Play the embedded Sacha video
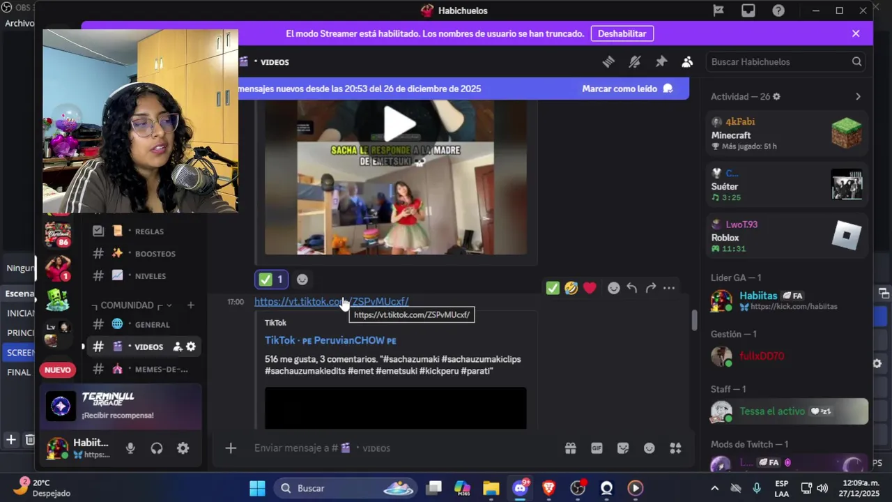 pos(399,124)
